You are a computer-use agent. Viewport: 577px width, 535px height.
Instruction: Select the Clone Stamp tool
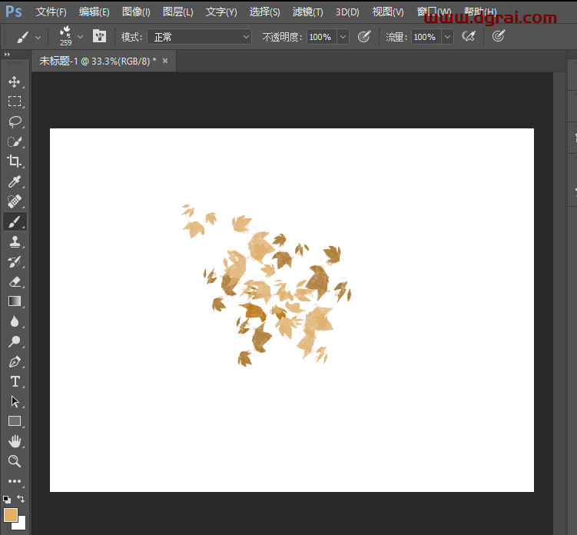pos(15,241)
